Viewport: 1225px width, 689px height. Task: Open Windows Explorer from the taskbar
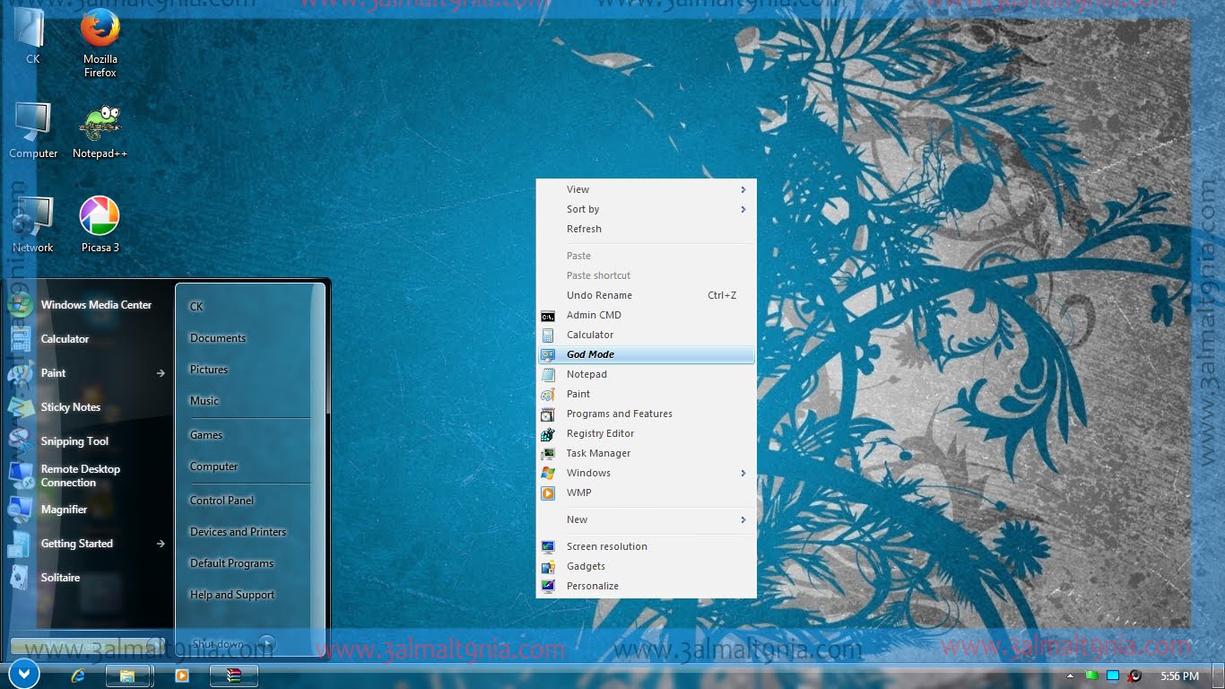pyautogui.click(x=129, y=676)
